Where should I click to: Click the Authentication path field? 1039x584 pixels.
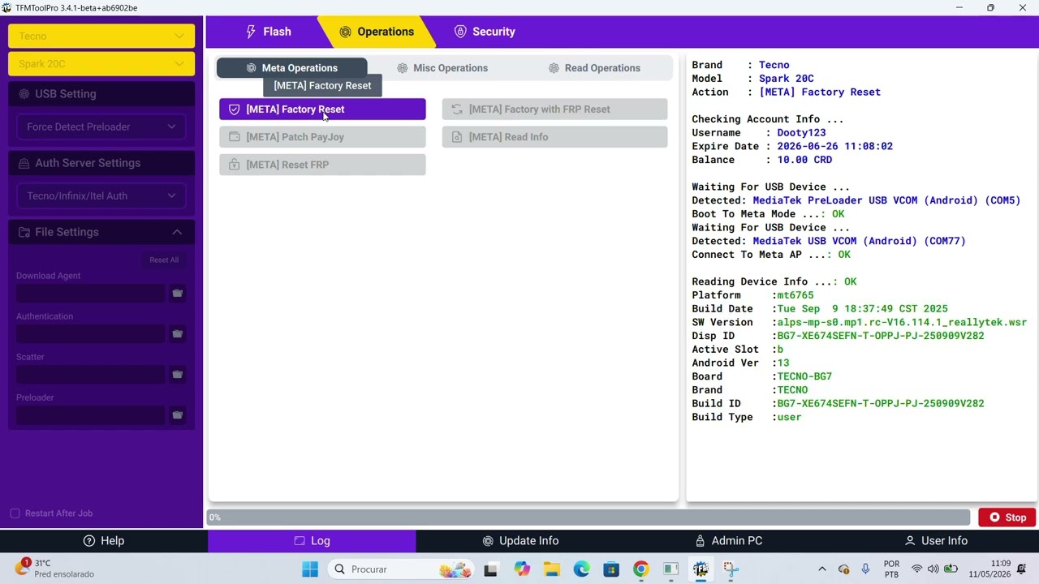[x=91, y=333]
